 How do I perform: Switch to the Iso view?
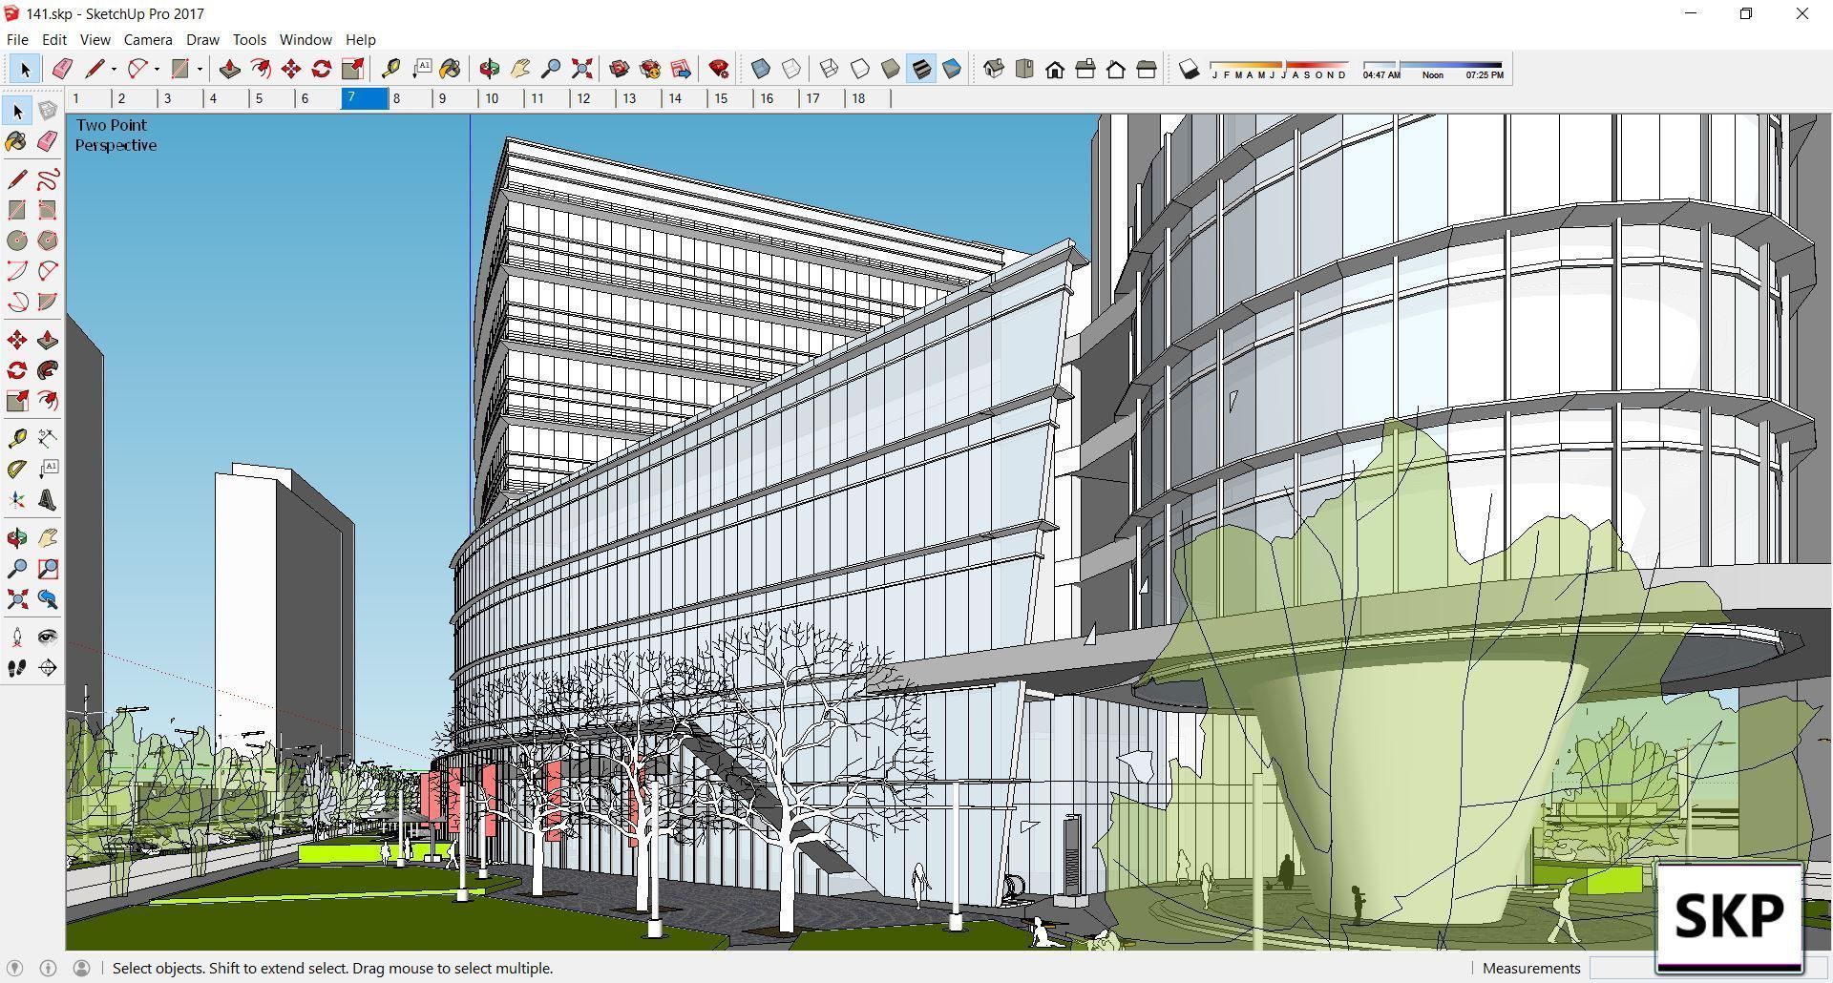pos(994,69)
